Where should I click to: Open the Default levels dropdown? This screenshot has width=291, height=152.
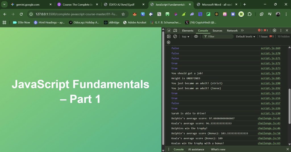tap(246, 37)
